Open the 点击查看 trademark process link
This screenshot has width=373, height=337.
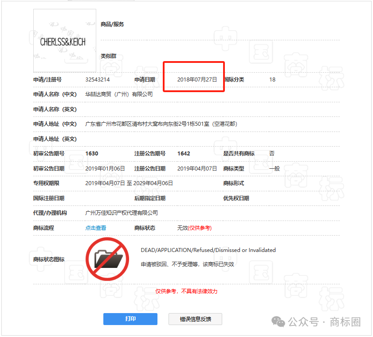tap(96, 228)
